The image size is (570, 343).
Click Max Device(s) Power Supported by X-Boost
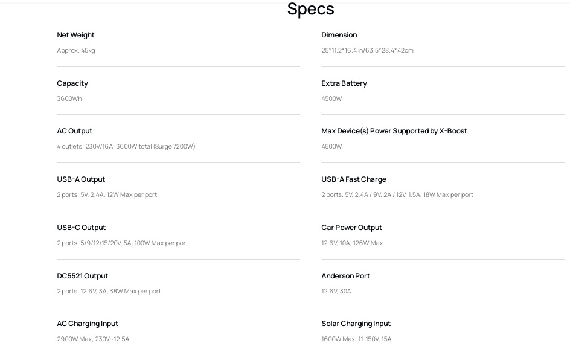394,131
